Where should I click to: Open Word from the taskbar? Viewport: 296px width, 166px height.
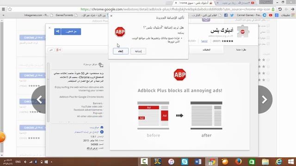point(198,161)
